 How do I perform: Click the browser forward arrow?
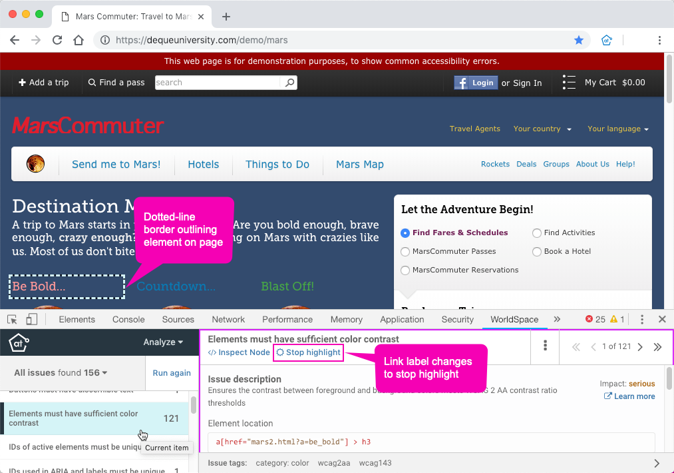[x=36, y=40]
